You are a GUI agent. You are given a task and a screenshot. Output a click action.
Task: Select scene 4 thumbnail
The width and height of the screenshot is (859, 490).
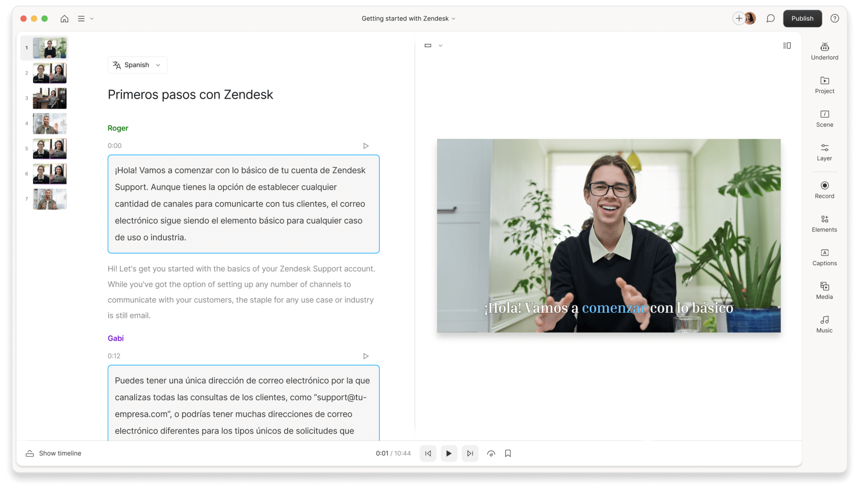coord(50,123)
